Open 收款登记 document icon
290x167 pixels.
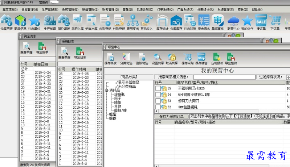click(105, 22)
